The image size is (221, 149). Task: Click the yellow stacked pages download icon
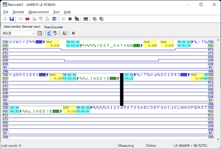95,19
